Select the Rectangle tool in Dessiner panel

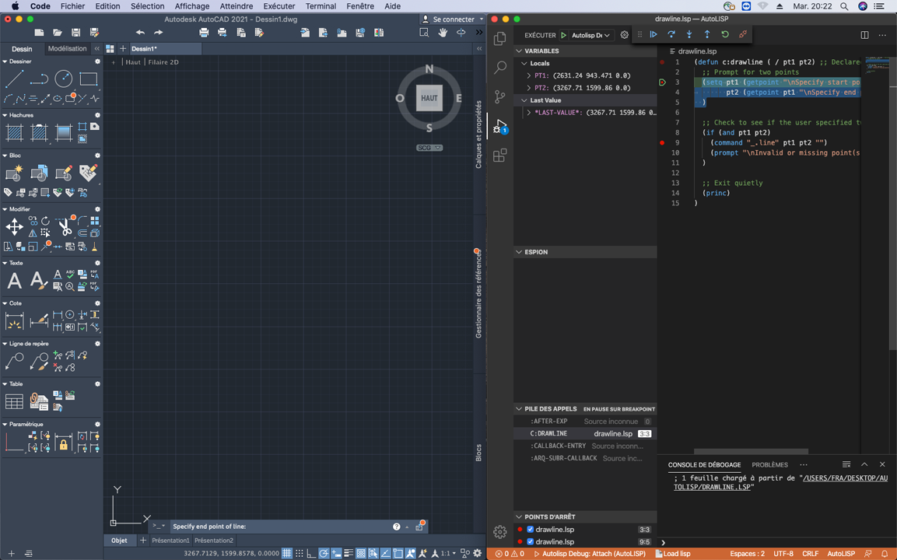coord(88,79)
